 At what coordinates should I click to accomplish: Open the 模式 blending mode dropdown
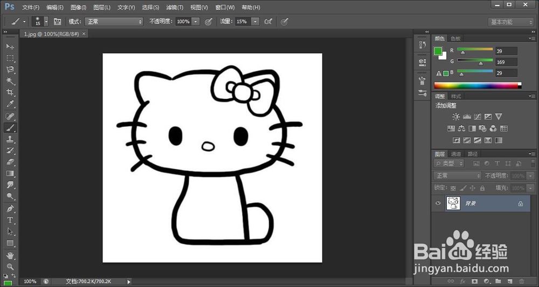[x=114, y=21]
